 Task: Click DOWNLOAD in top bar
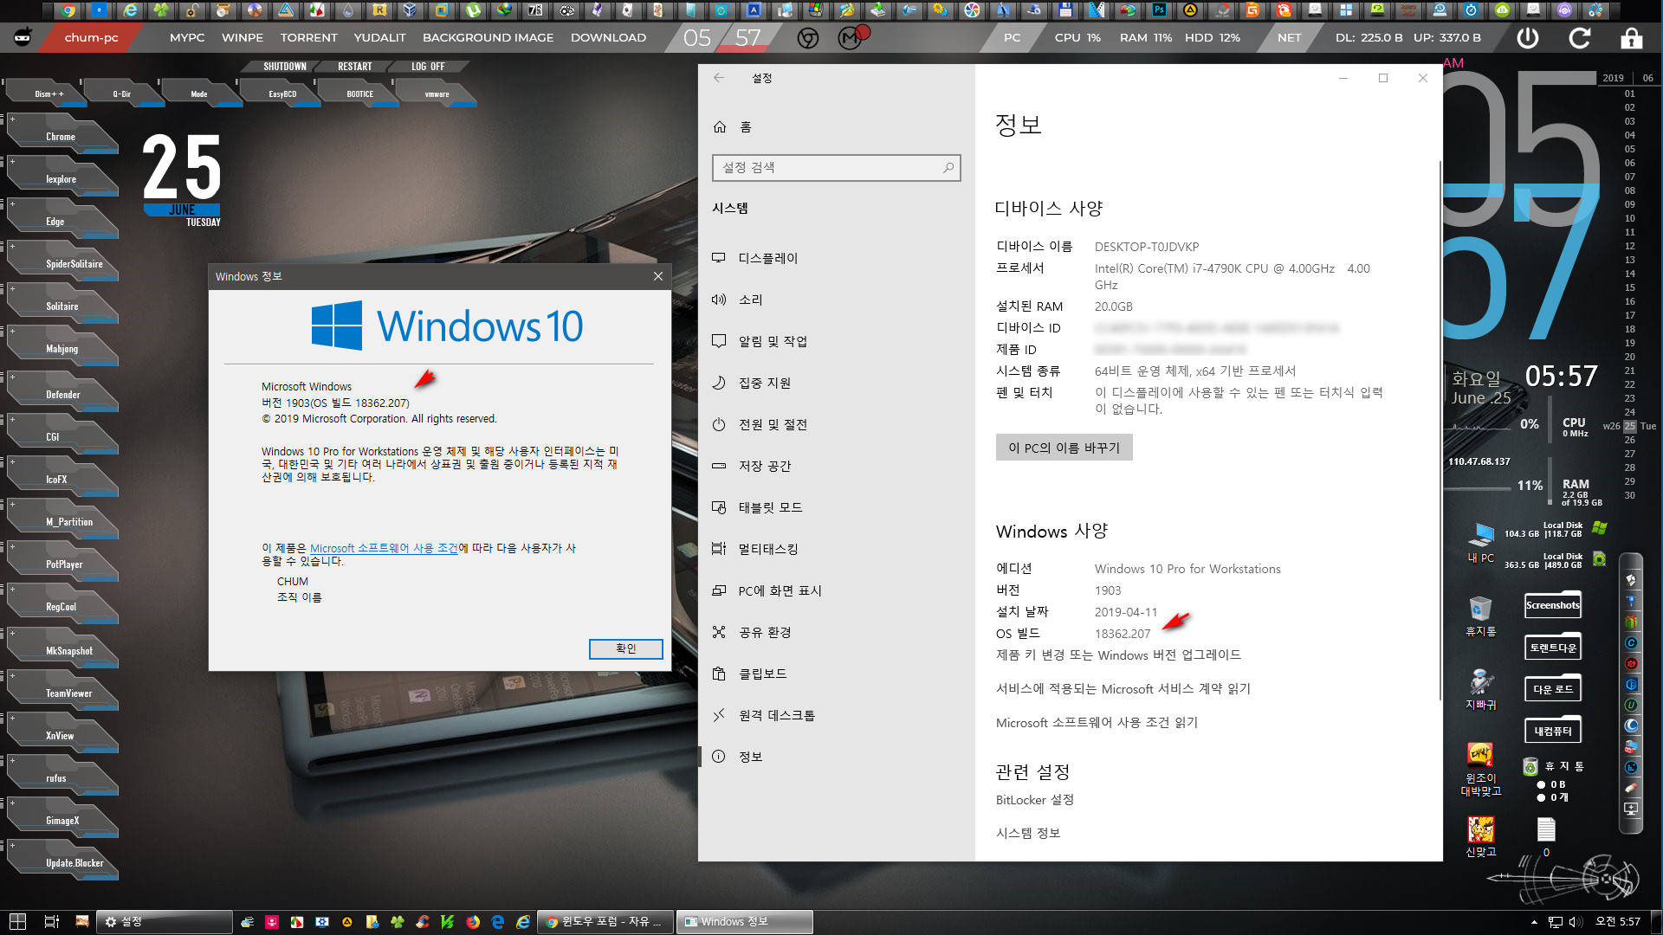608,38
